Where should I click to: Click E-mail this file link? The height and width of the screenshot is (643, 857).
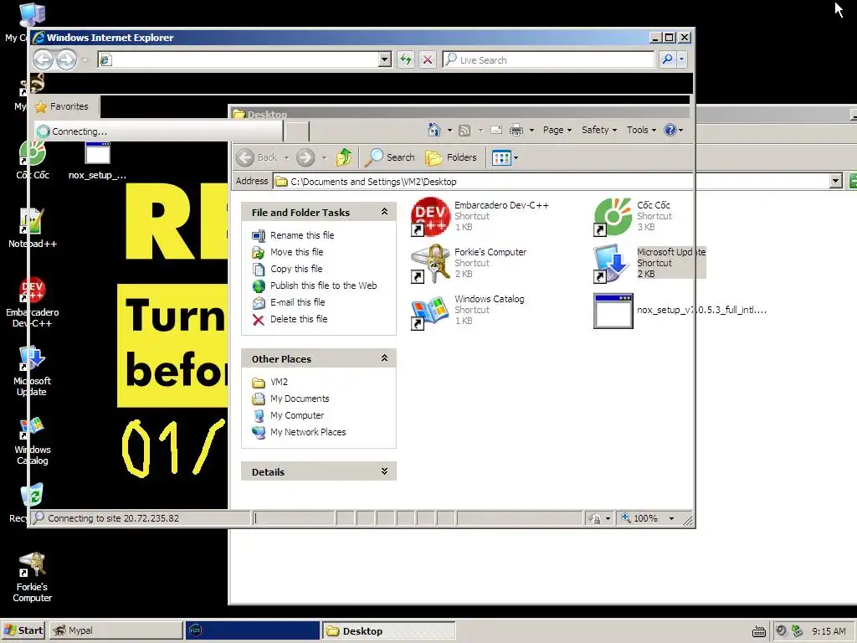click(x=298, y=302)
